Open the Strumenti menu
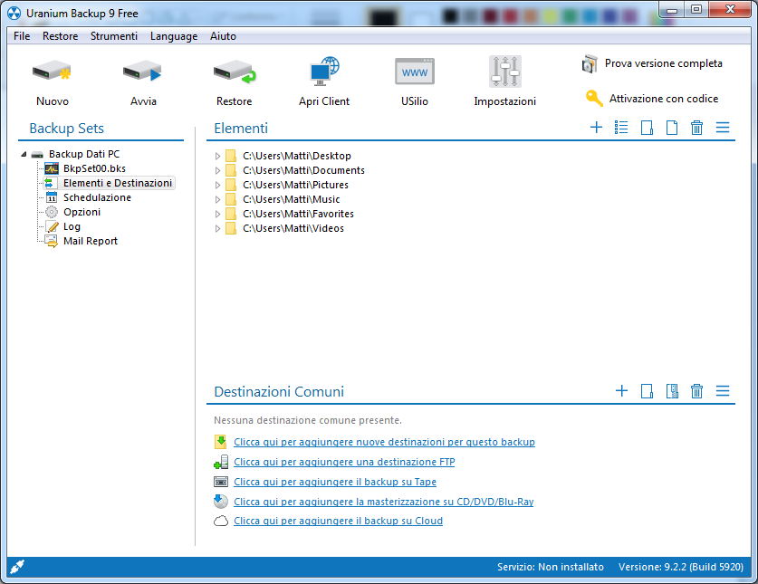This screenshot has width=758, height=584. (114, 36)
